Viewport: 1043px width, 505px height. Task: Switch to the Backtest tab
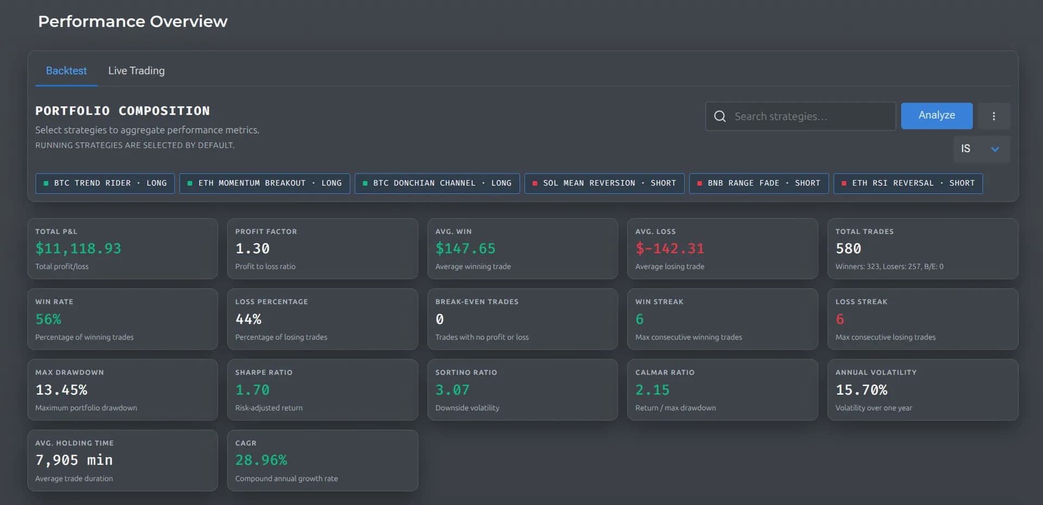coord(66,71)
